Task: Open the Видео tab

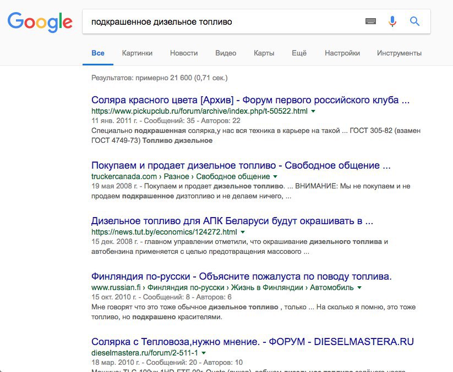Action: tap(226, 53)
